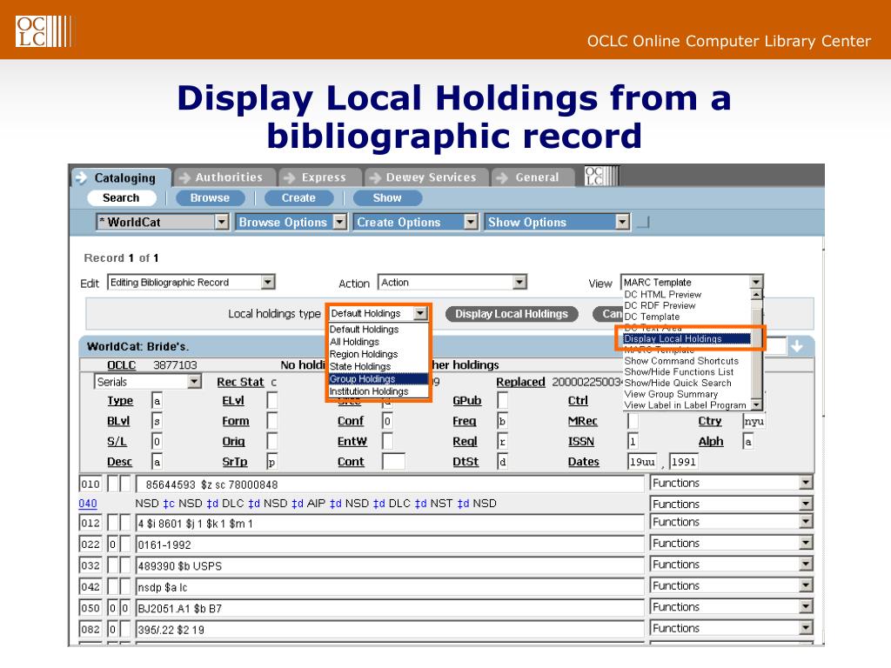Screen dimensions: 891x668
Task: Select Default Holdings in the list
Action: (365, 330)
